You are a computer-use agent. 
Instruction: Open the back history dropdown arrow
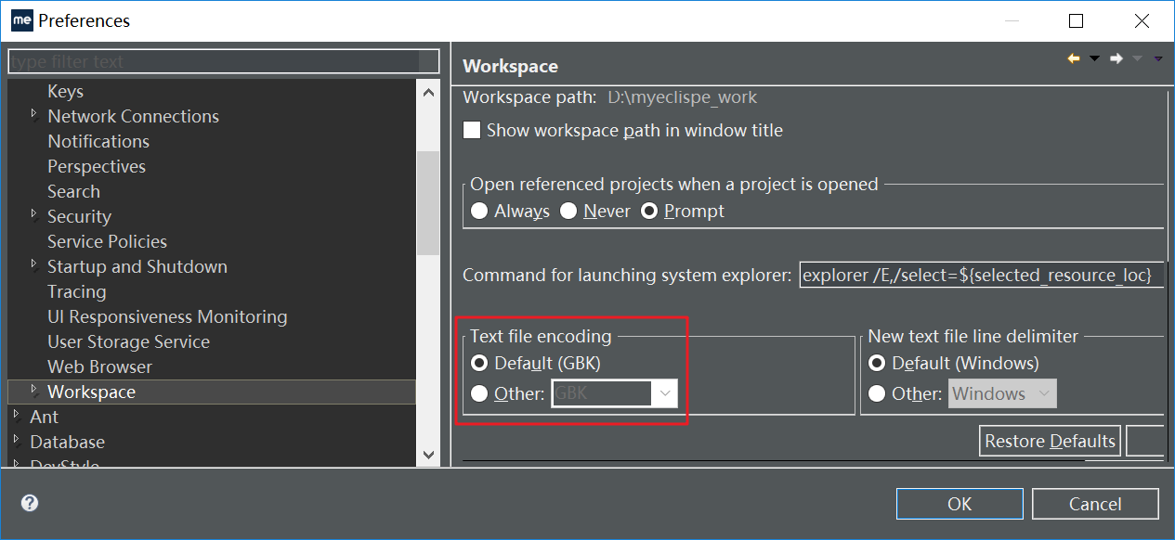[x=1094, y=58]
